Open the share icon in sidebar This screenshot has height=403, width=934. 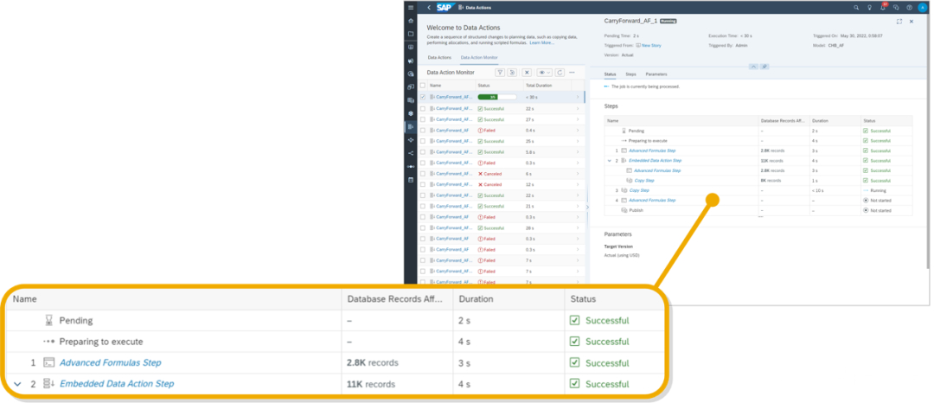[x=411, y=153]
